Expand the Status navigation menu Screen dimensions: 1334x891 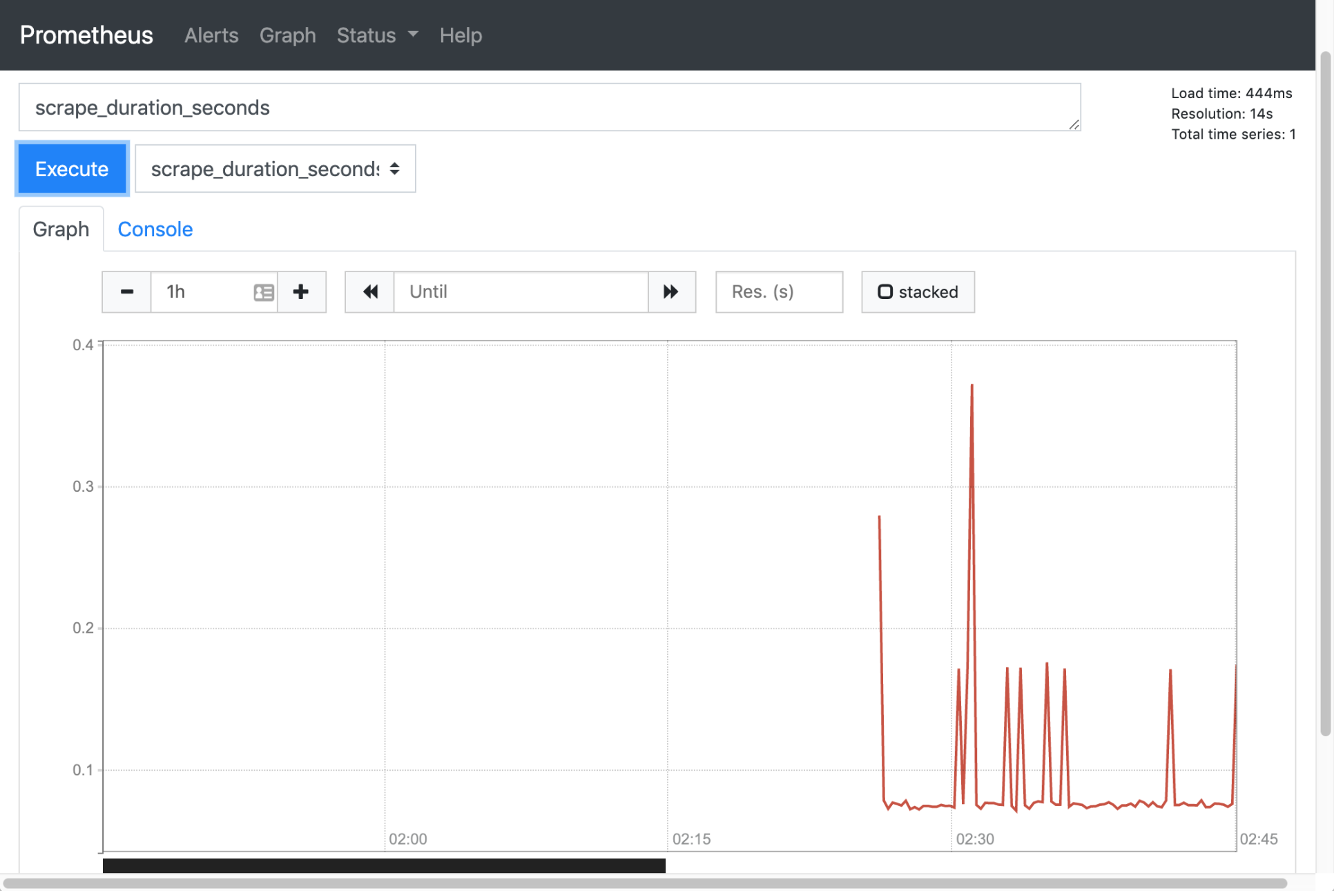[377, 35]
